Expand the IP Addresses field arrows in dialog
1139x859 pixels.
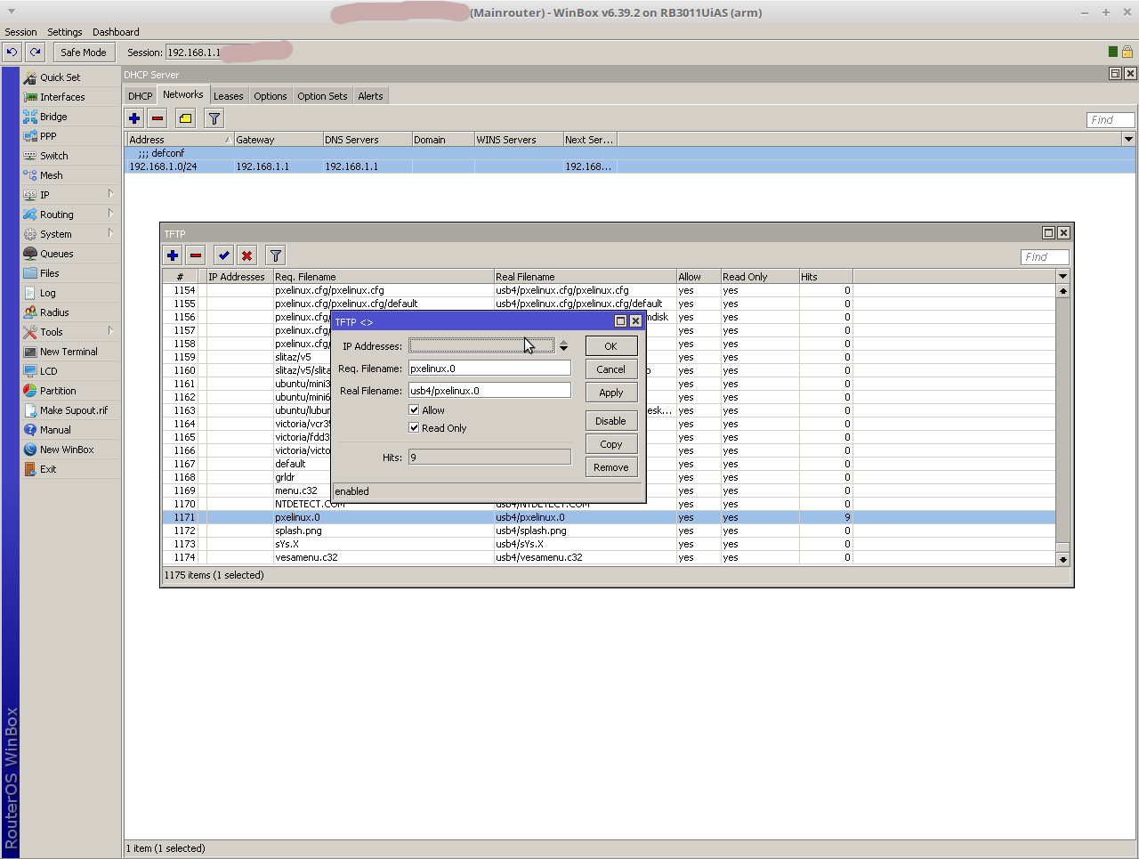pyautogui.click(x=563, y=346)
